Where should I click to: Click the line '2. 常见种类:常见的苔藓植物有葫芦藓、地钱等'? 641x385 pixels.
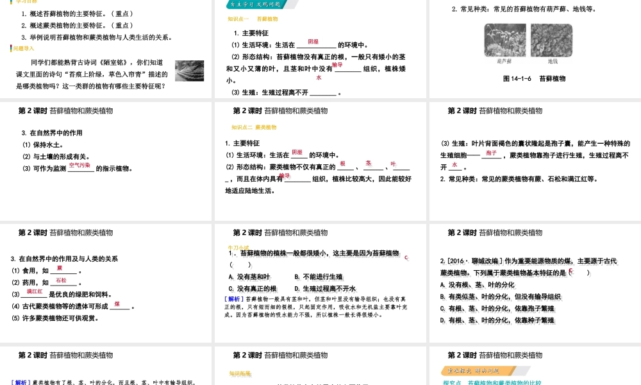click(524, 9)
